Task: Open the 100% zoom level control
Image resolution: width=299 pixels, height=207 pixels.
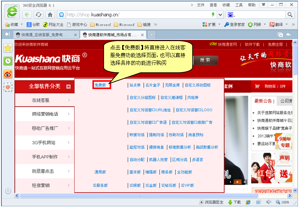Action: tap(282, 202)
